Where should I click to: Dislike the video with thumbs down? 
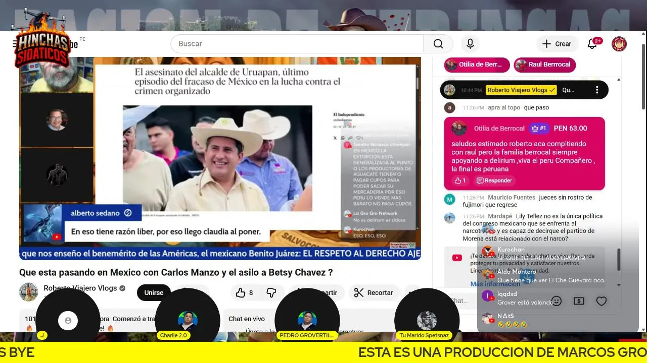click(271, 292)
